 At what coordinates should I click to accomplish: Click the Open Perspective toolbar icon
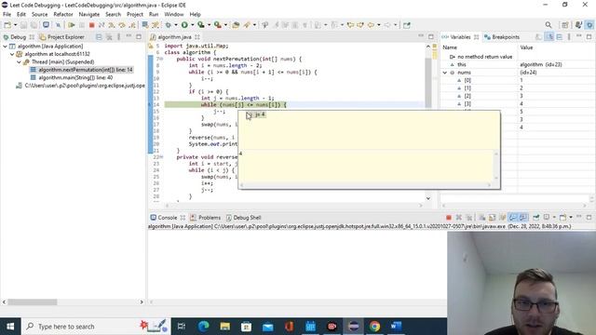[x=565, y=25]
